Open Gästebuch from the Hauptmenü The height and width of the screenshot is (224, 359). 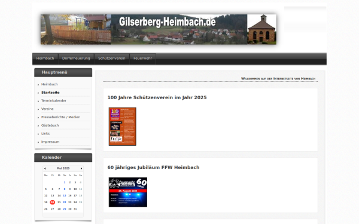pyautogui.click(x=50, y=125)
